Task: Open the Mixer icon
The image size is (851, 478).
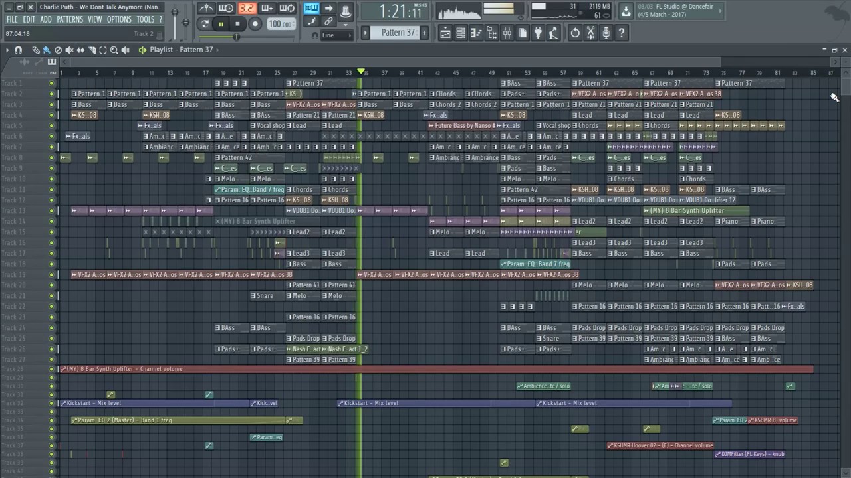Action: pyautogui.click(x=507, y=33)
